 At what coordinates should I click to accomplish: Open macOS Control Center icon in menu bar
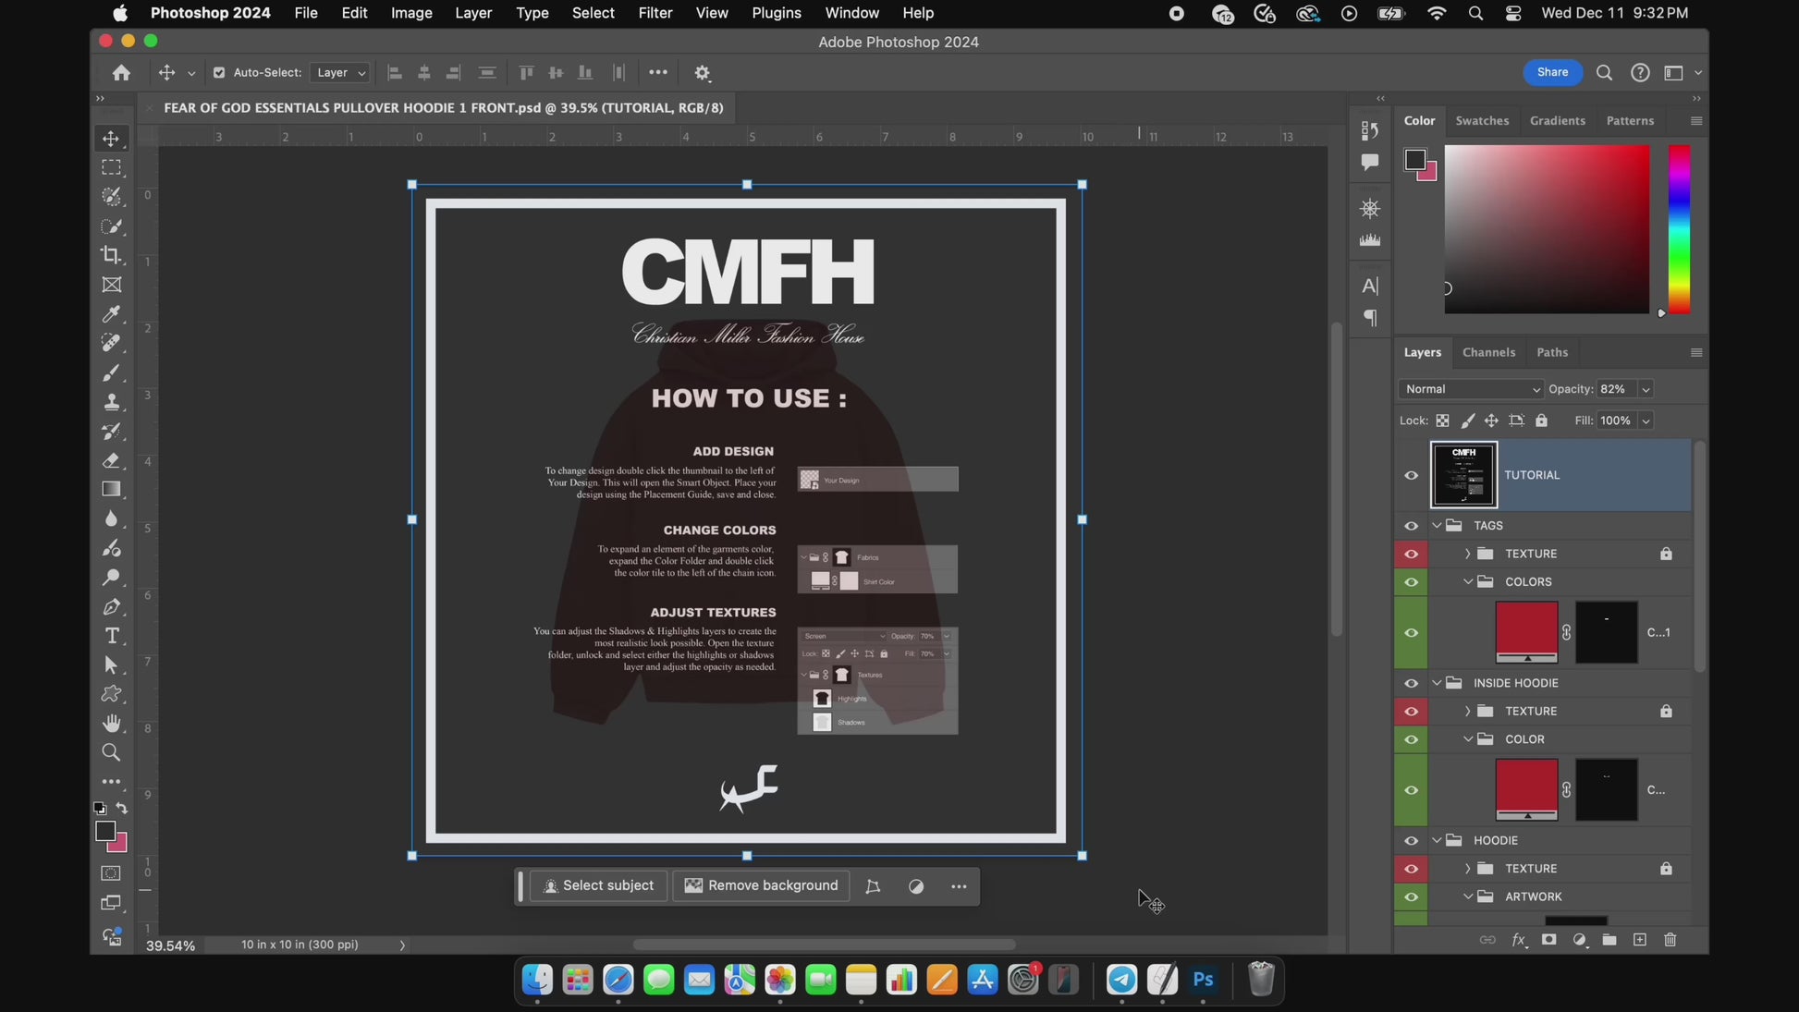click(x=1513, y=13)
